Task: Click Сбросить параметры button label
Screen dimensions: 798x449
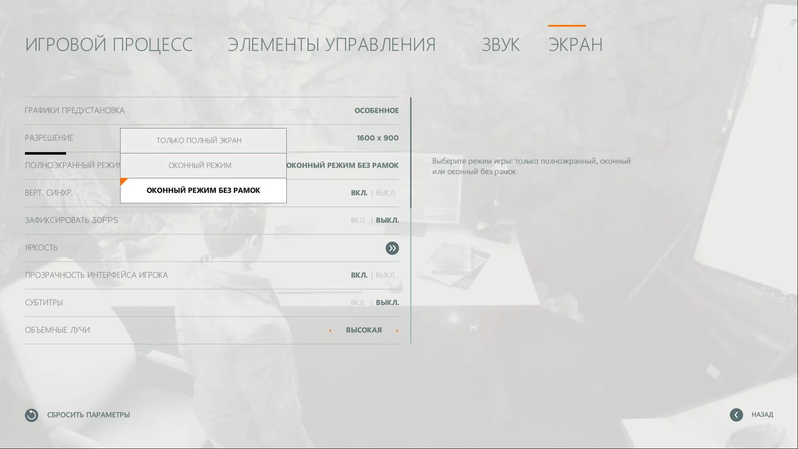Action: (x=88, y=415)
